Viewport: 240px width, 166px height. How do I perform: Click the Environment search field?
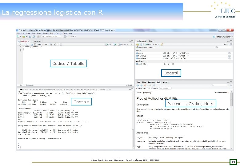[223, 47]
